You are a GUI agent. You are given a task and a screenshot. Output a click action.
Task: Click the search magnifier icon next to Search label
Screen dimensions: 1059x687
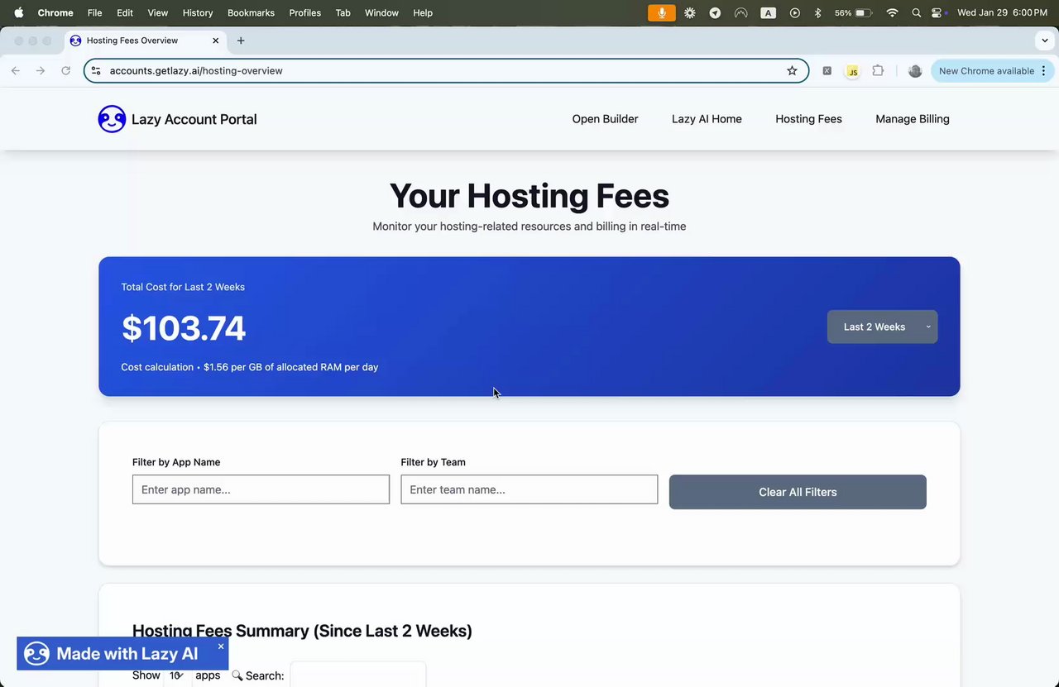point(237,675)
